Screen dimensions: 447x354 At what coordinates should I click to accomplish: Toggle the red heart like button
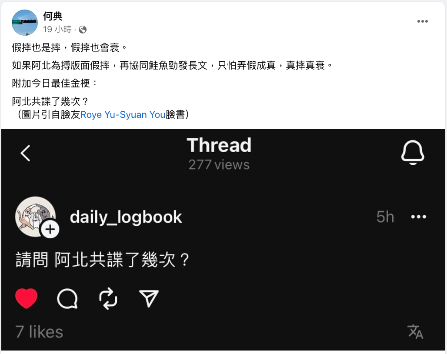[26, 298]
